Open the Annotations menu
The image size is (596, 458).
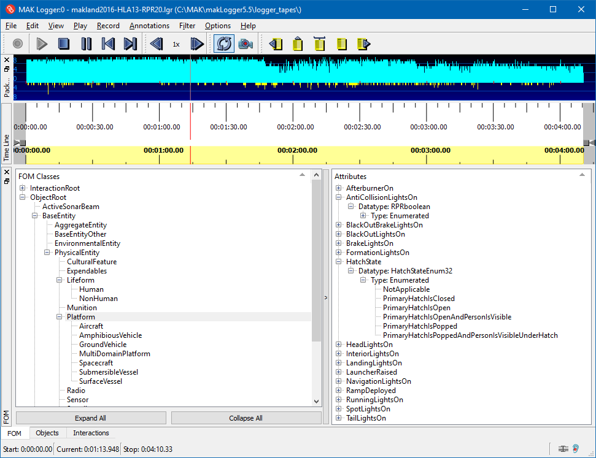pos(149,26)
